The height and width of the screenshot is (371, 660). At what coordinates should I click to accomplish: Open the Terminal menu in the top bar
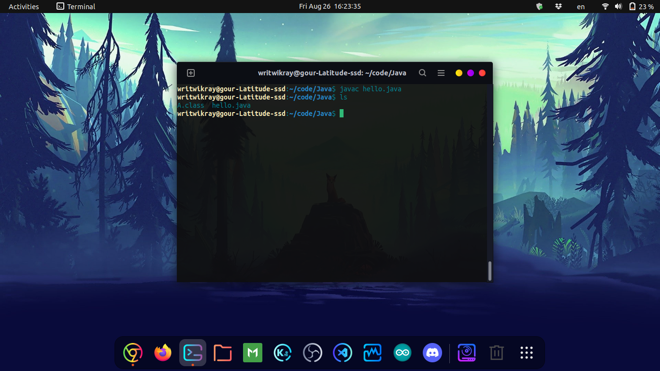(x=76, y=6)
